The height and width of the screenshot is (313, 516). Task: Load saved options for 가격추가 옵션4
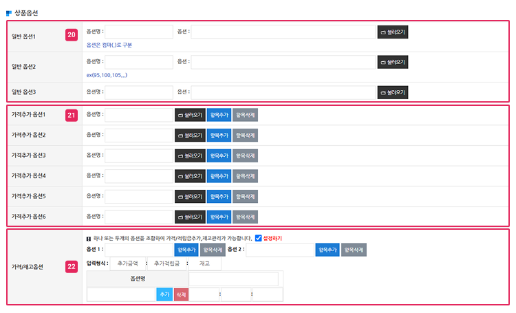190,176
